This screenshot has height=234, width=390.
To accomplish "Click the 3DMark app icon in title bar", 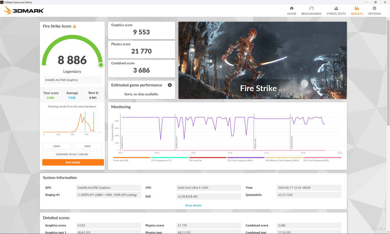I will (2, 2).
